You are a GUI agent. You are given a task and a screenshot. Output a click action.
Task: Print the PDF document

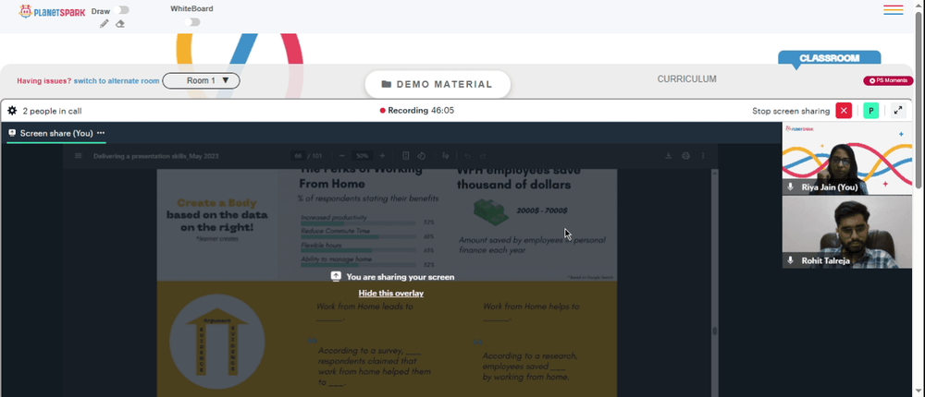(x=685, y=155)
